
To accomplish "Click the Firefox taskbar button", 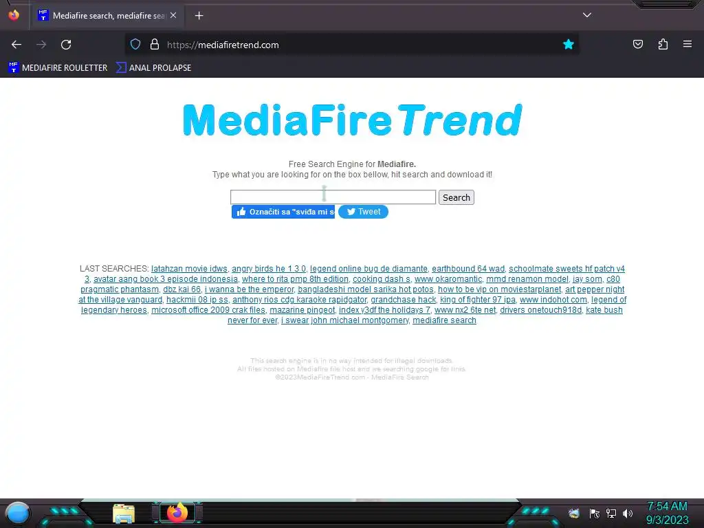I will [177, 513].
